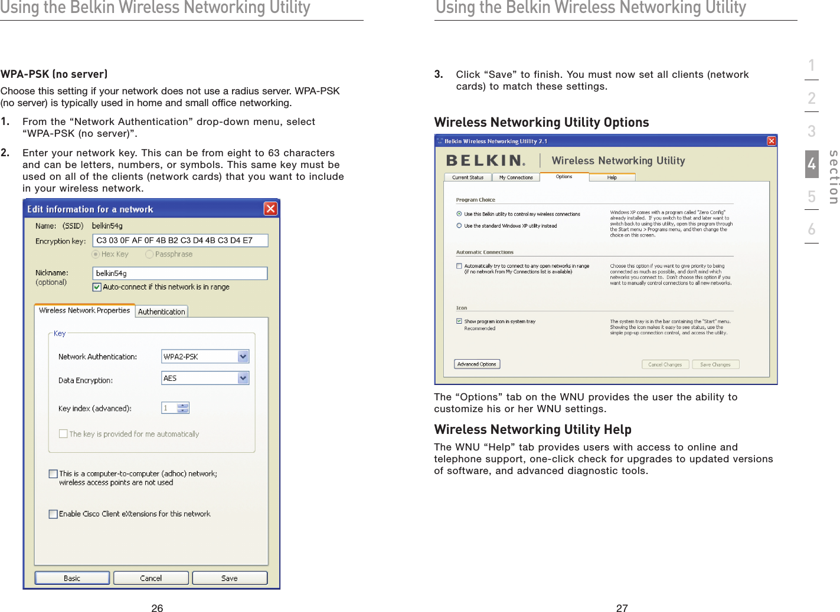This screenshot has height=612, width=840.
Task: Click the BELKIN logo in utility window
Action: [x=485, y=160]
